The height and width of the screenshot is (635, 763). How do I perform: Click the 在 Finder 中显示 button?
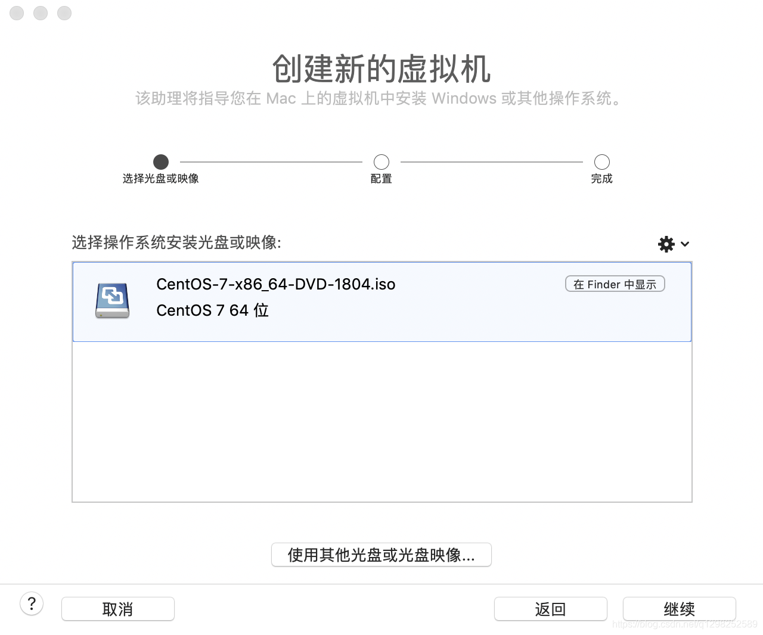[x=615, y=284]
